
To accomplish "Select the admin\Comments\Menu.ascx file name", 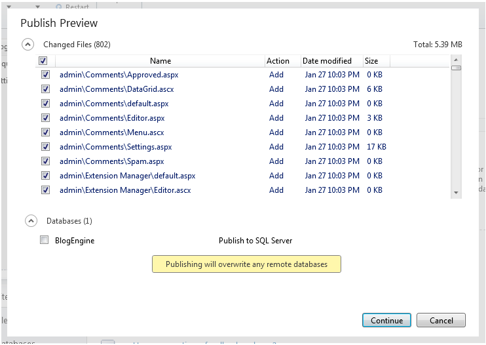I will [111, 132].
